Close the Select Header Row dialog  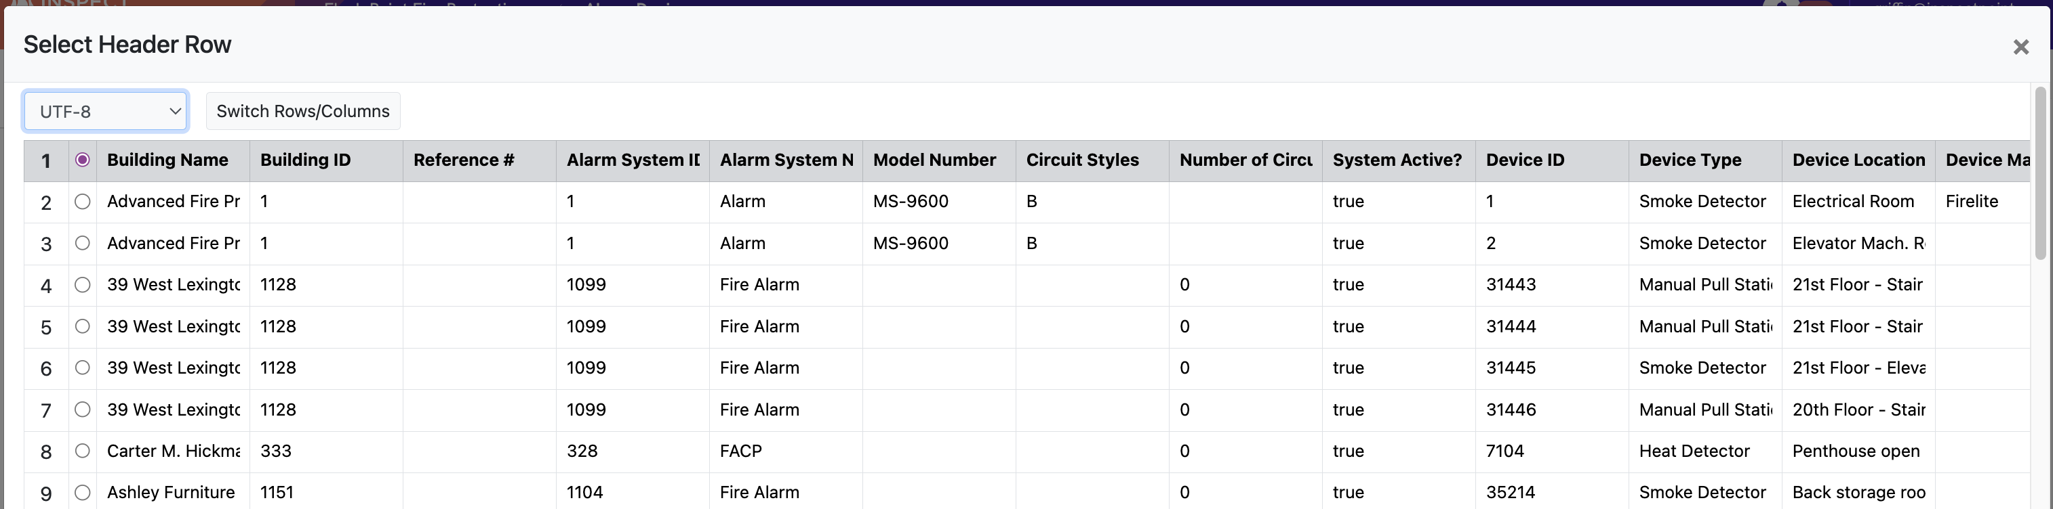pyautogui.click(x=2020, y=47)
